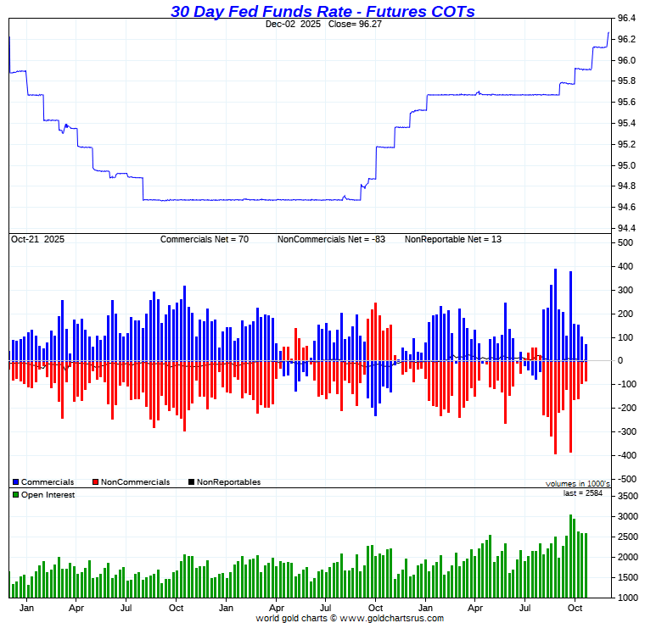Click the 'NonCommercials Net = -83' readout
Image resolution: width=645 pixels, height=623 pixels.
pos(331,240)
